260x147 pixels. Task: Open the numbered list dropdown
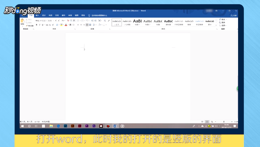(85, 21)
